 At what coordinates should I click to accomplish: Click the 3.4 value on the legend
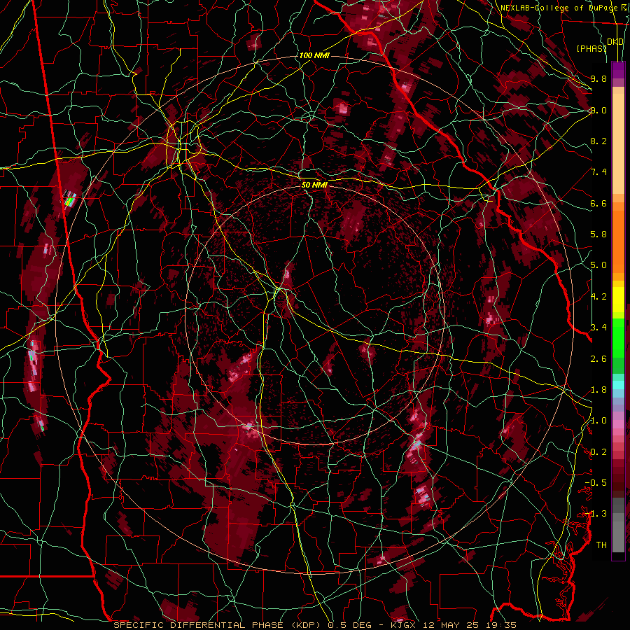point(598,328)
